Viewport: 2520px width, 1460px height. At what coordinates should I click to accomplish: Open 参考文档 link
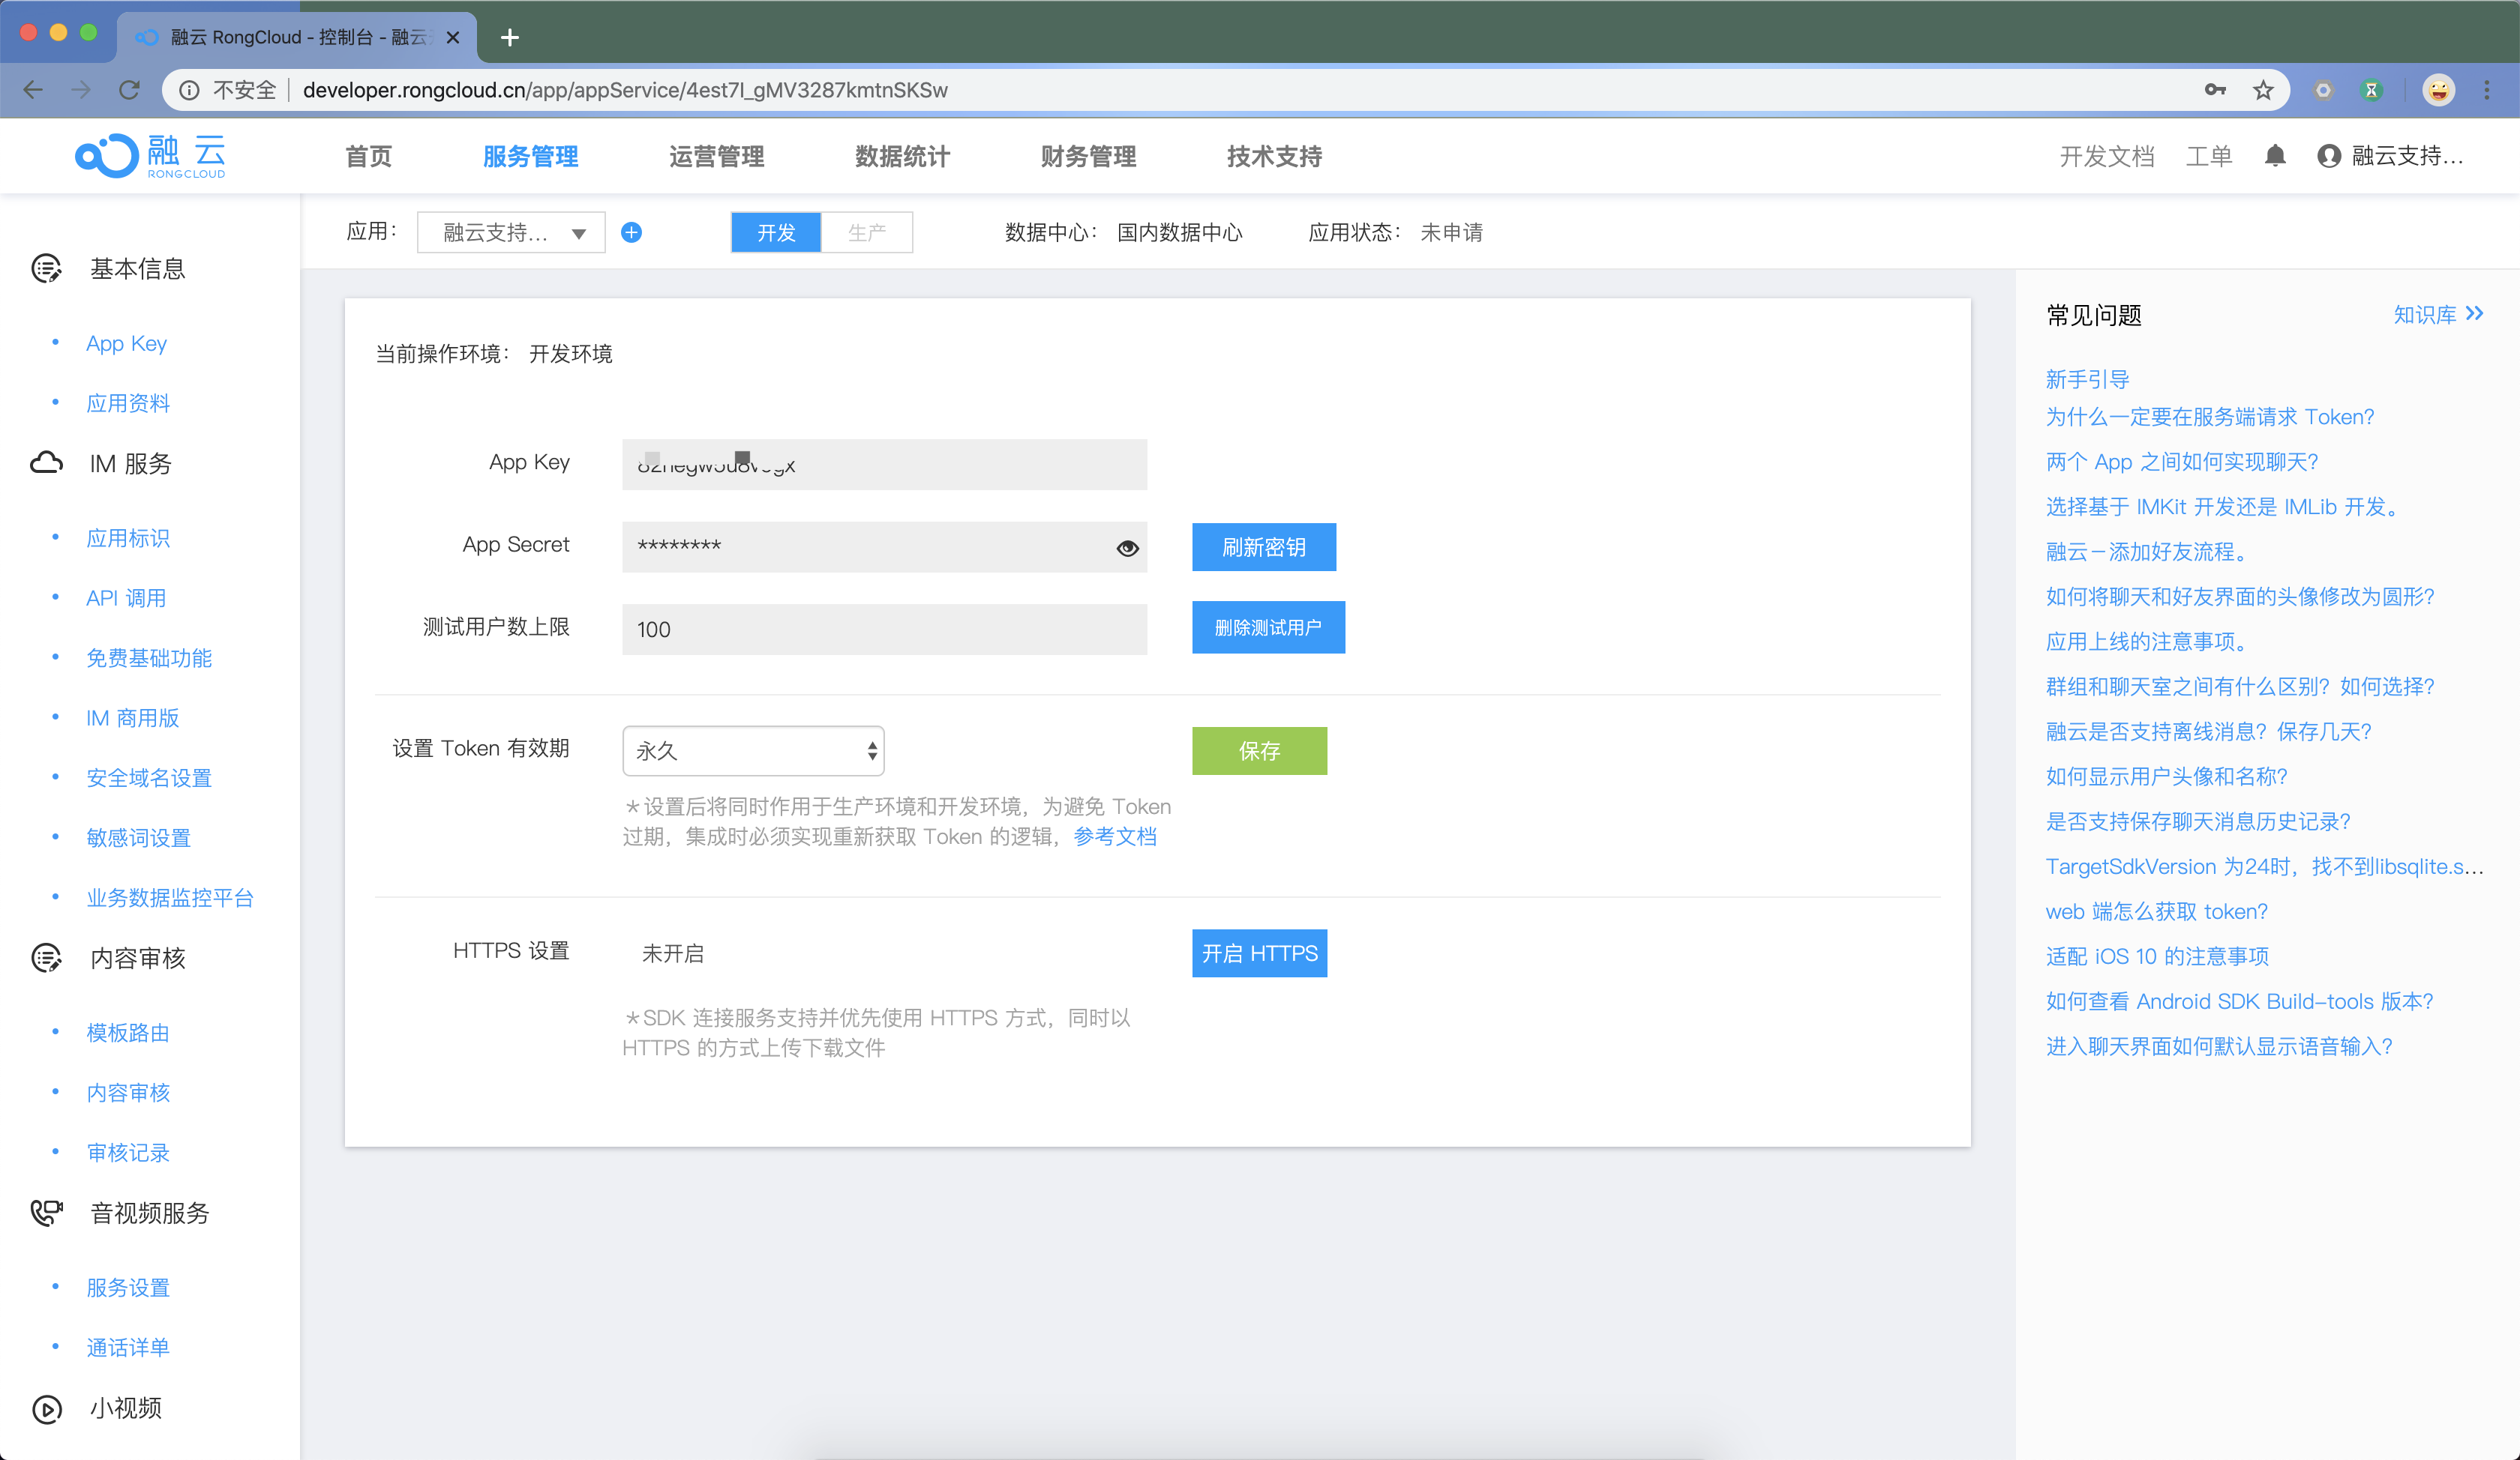coord(1115,836)
